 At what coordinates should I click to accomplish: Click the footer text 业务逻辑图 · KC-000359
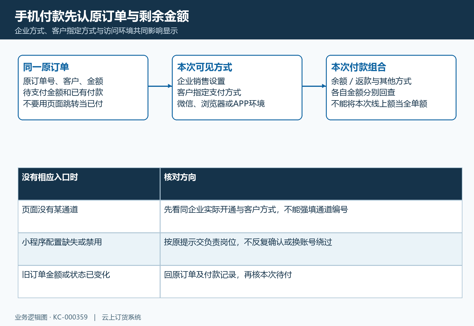51,317
